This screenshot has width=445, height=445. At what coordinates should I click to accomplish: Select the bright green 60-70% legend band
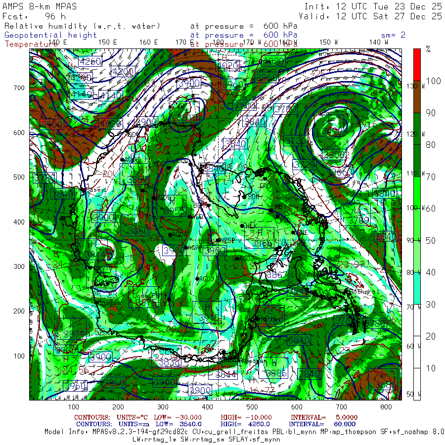pos(417,193)
